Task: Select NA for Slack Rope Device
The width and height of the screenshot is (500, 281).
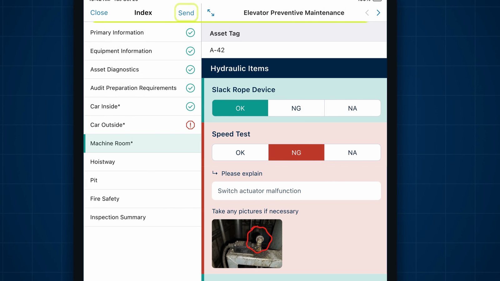Action: coord(352,108)
